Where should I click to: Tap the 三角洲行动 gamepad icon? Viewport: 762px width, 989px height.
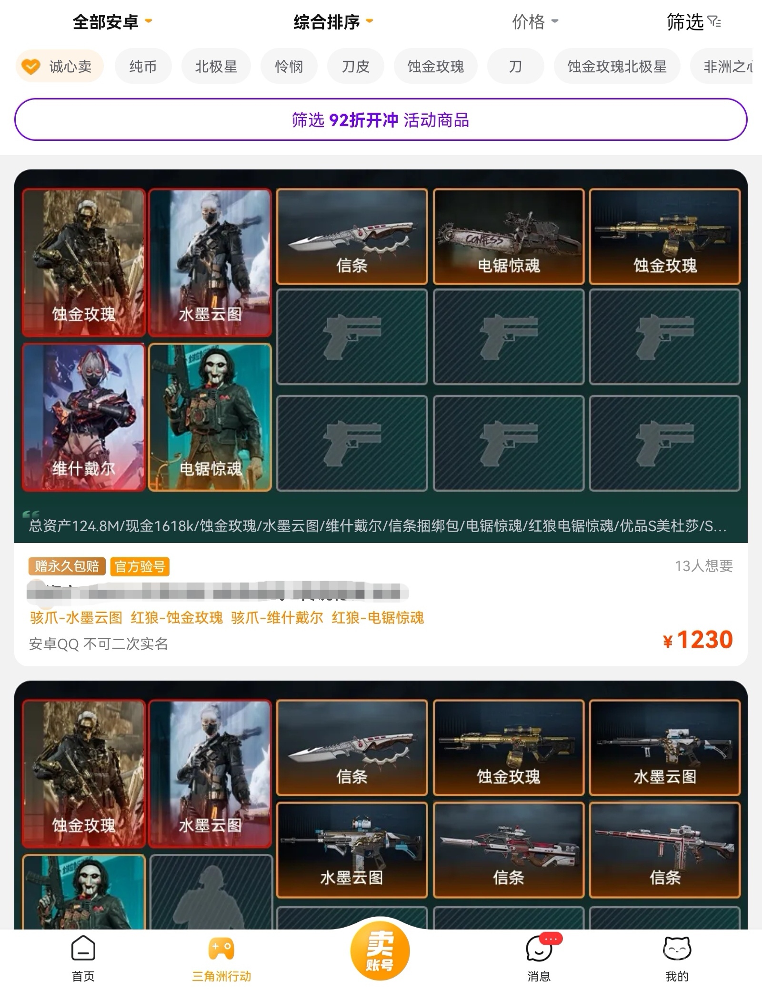(221, 948)
